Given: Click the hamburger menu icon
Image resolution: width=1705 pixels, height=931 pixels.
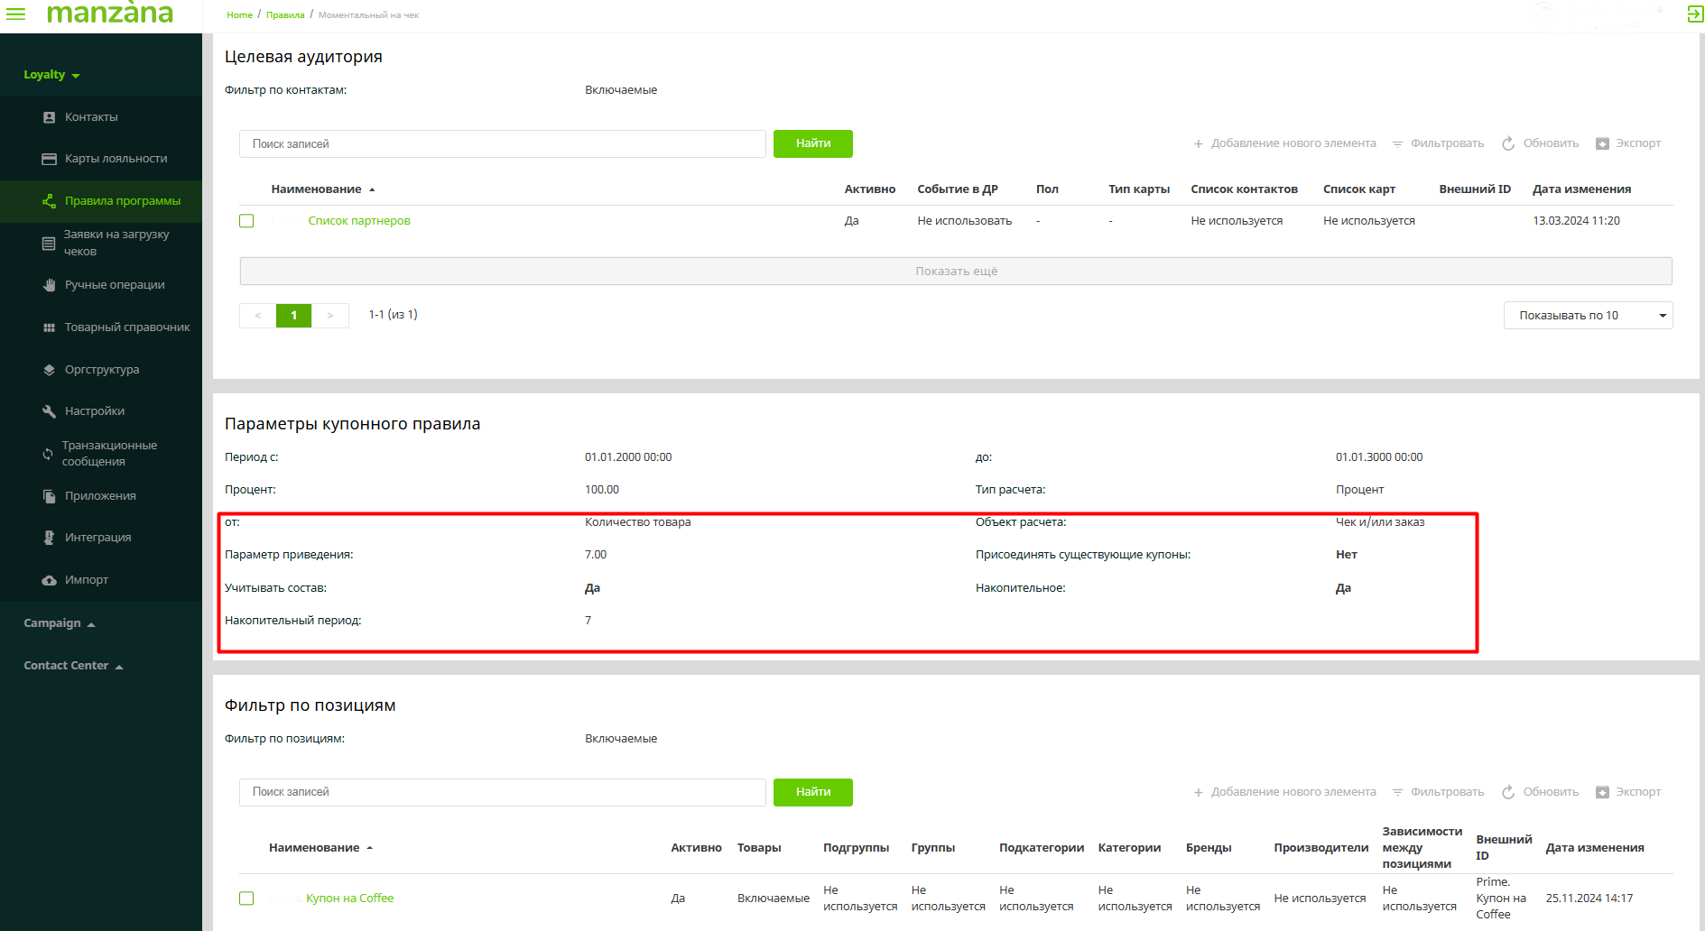Looking at the screenshot, I should pyautogui.click(x=16, y=14).
